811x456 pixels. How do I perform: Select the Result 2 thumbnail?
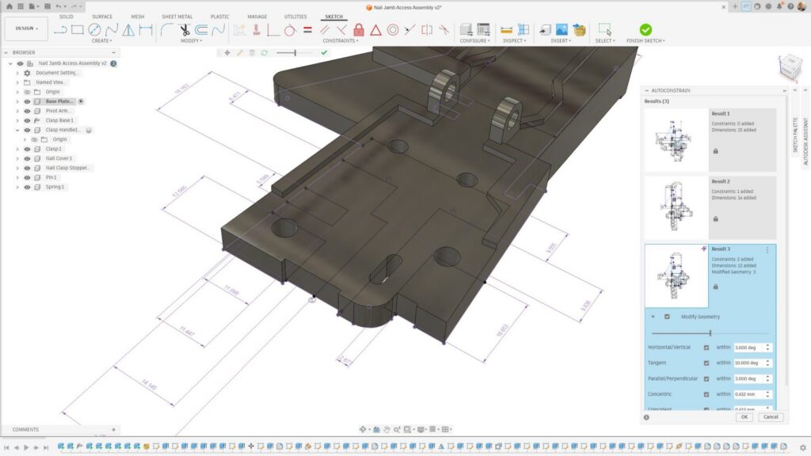[676, 207]
